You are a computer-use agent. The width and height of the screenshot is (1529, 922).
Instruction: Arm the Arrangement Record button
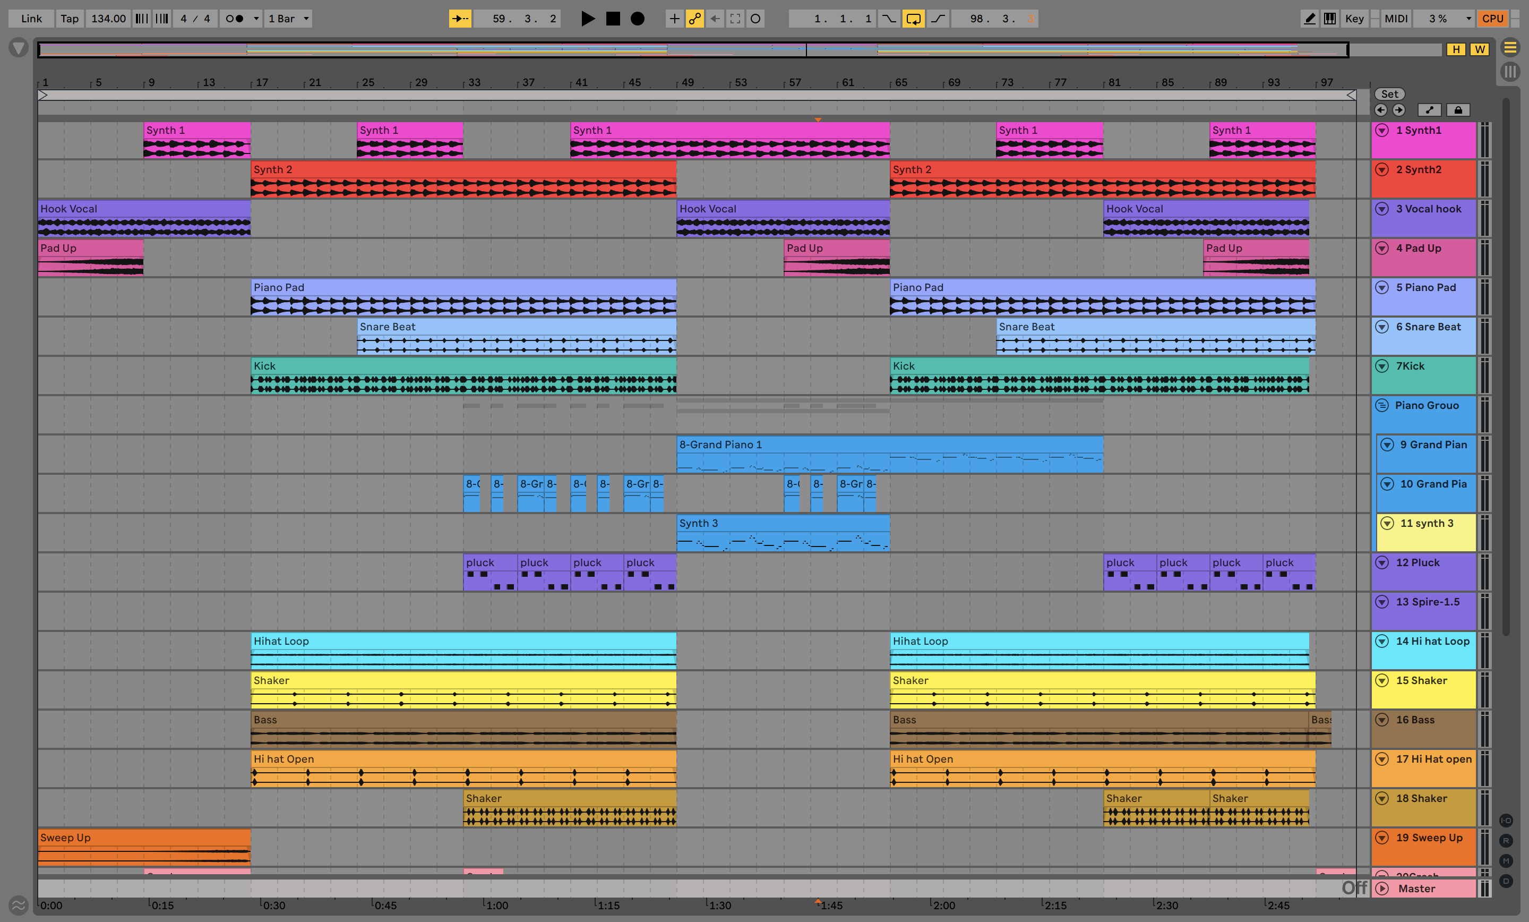(637, 19)
